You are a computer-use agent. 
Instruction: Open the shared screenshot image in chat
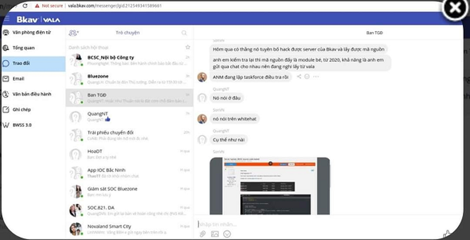[270, 186]
